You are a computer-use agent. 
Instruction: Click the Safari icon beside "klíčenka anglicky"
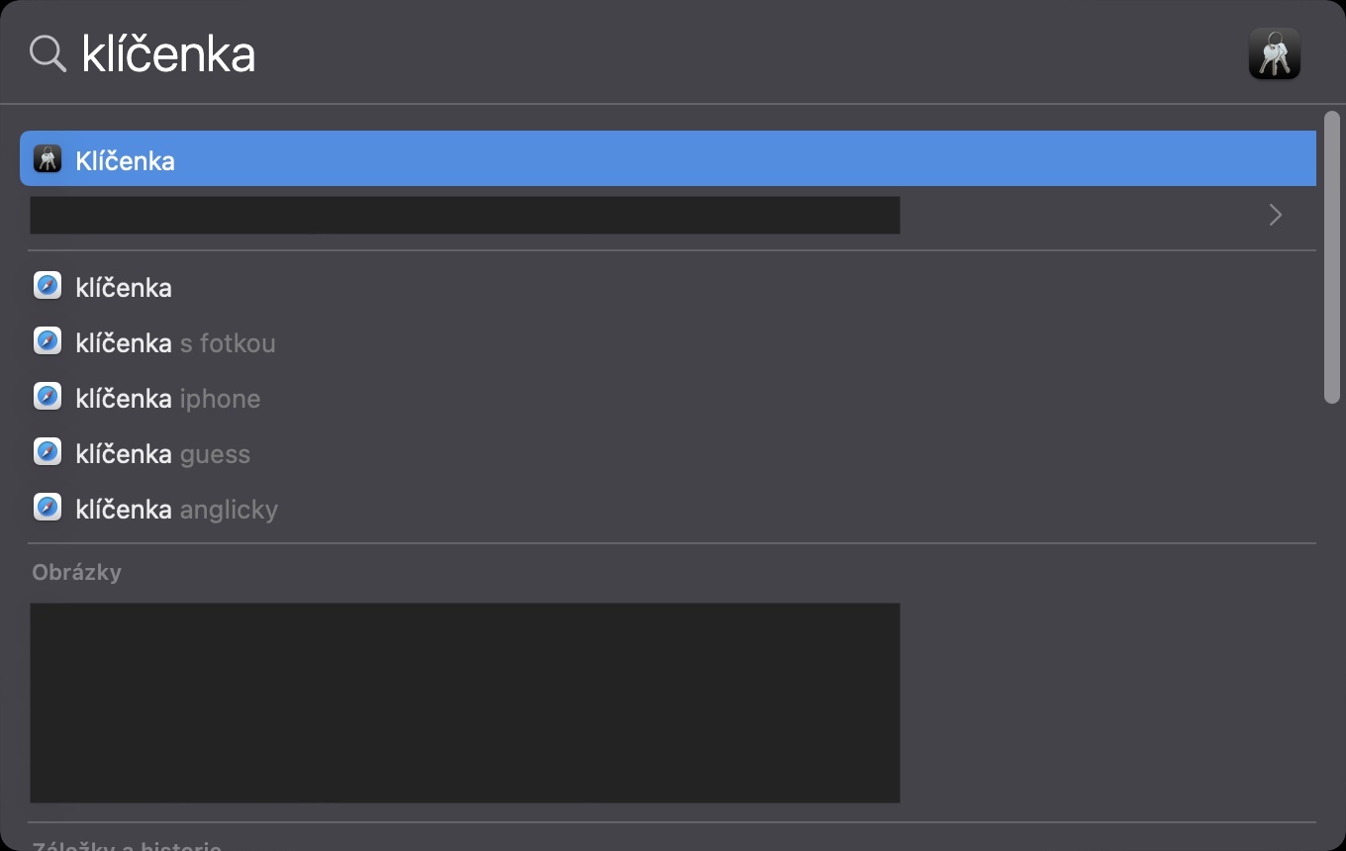point(48,509)
